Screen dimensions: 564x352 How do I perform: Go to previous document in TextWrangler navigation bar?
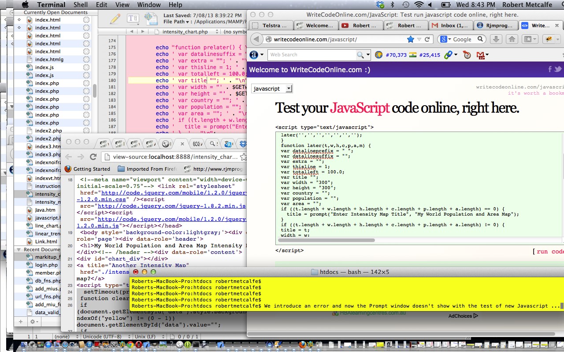(131, 32)
